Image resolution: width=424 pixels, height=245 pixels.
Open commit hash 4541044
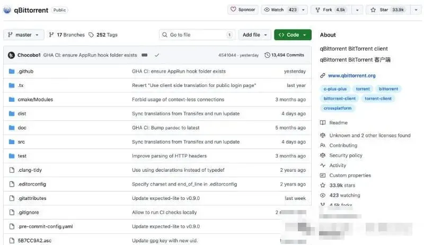click(x=227, y=55)
